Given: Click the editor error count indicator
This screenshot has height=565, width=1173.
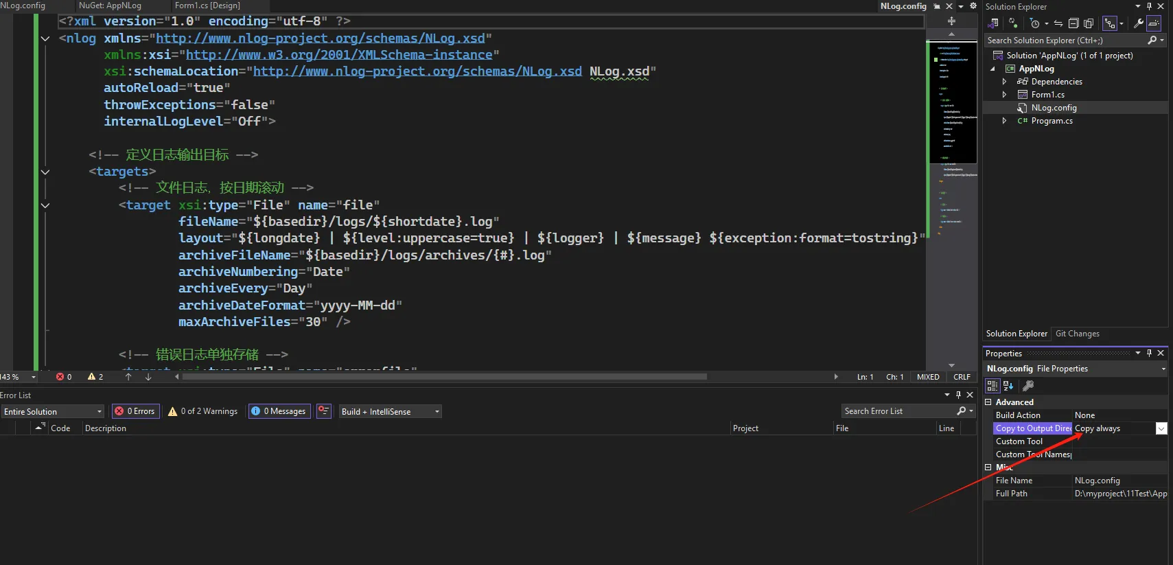Looking at the screenshot, I should click(x=64, y=377).
